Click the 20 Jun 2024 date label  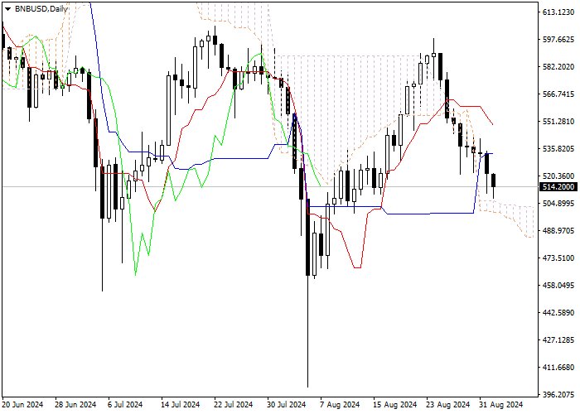(x=23, y=405)
